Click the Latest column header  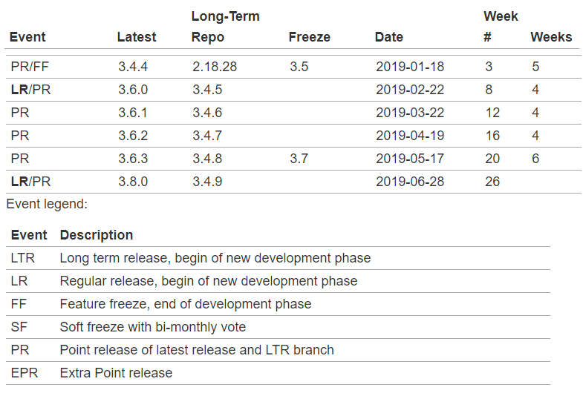click(137, 37)
